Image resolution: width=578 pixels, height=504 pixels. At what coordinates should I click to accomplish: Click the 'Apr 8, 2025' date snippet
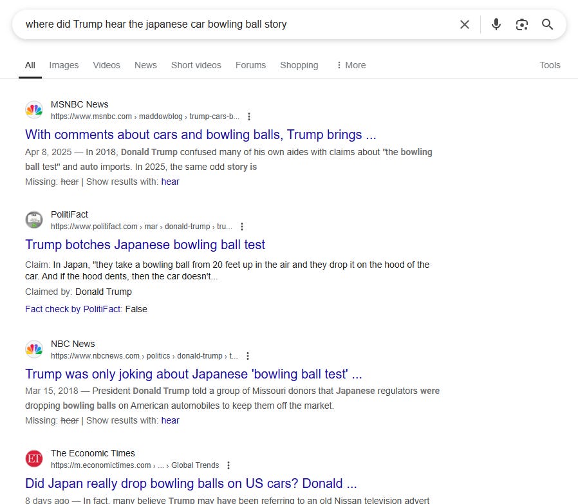click(48, 153)
